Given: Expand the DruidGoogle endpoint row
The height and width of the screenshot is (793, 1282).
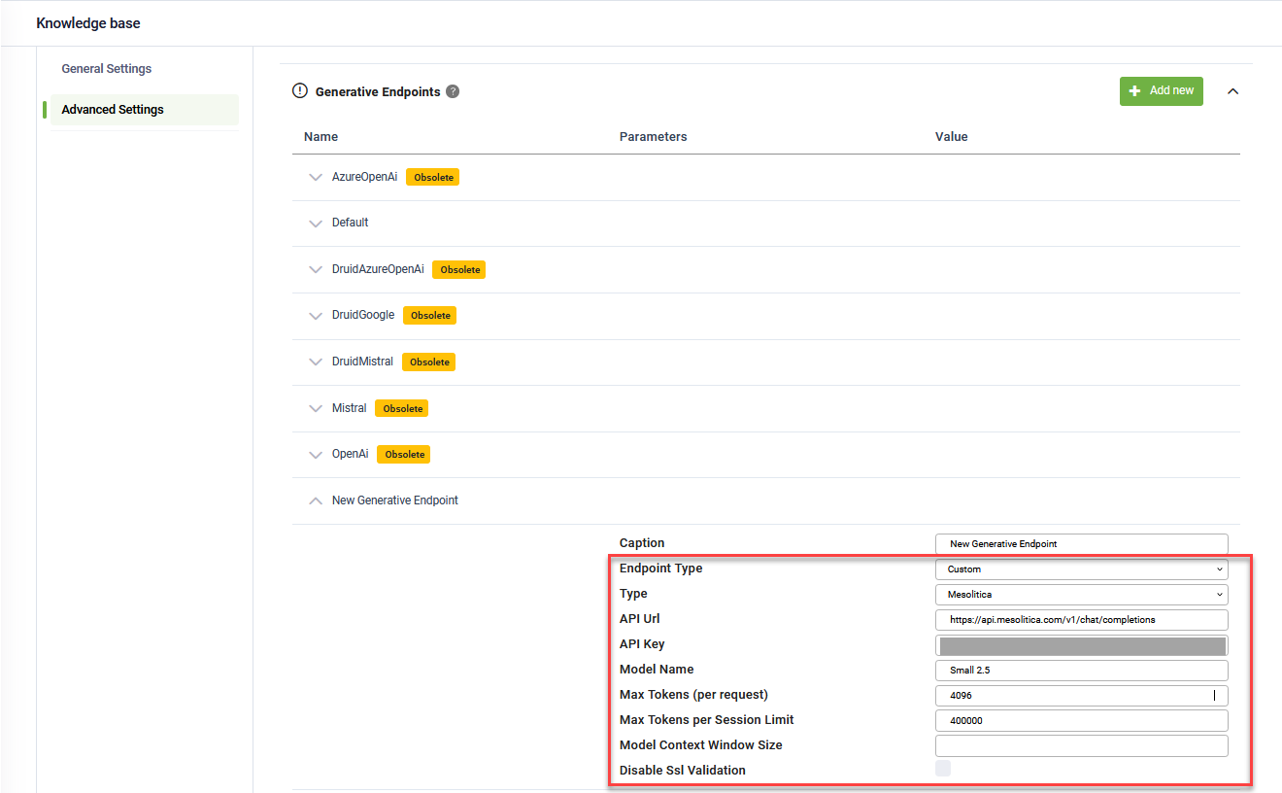Looking at the screenshot, I should click(315, 316).
